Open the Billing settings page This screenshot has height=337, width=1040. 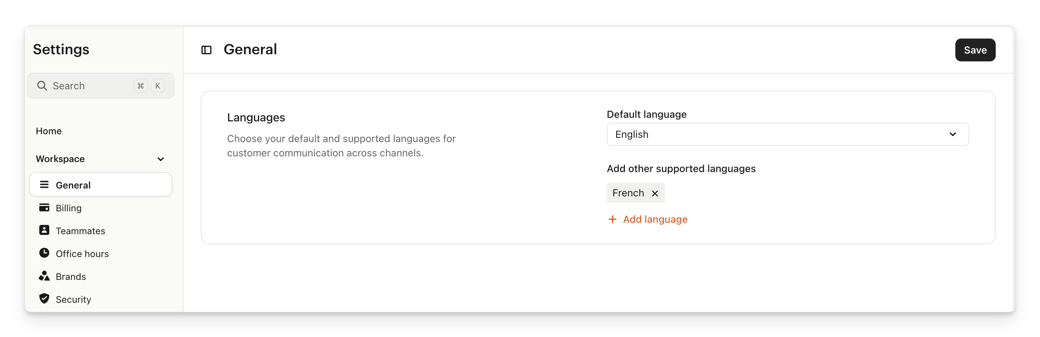point(69,208)
